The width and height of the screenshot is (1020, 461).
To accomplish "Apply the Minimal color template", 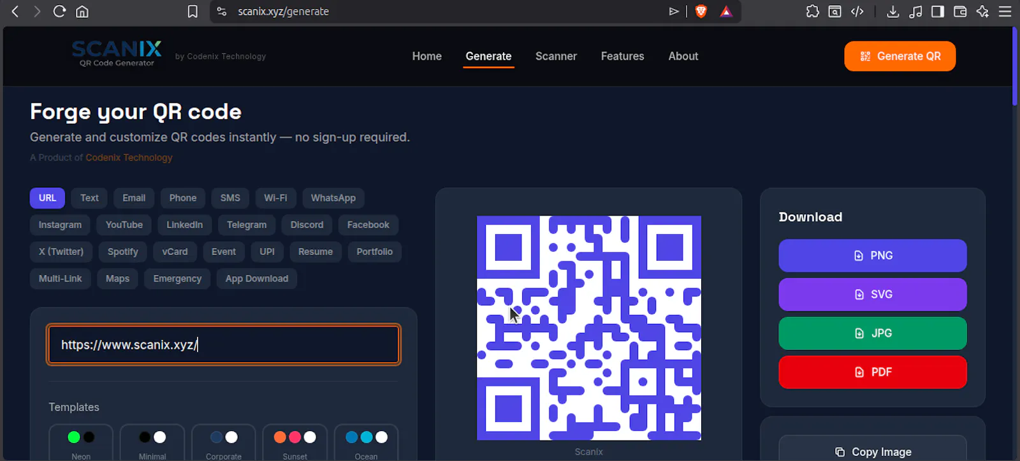I will tap(152, 444).
